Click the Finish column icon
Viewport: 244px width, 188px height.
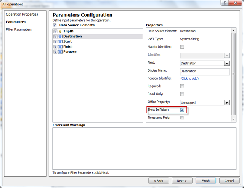click(60, 46)
